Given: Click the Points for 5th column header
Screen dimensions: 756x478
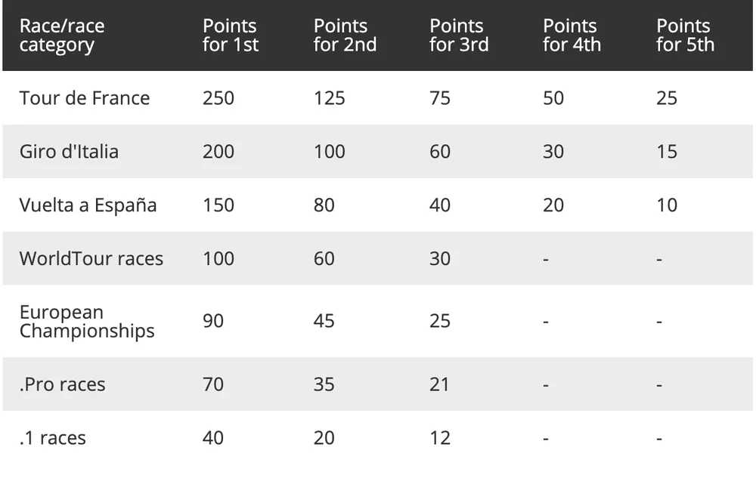Looking at the screenshot, I should click(x=685, y=35).
